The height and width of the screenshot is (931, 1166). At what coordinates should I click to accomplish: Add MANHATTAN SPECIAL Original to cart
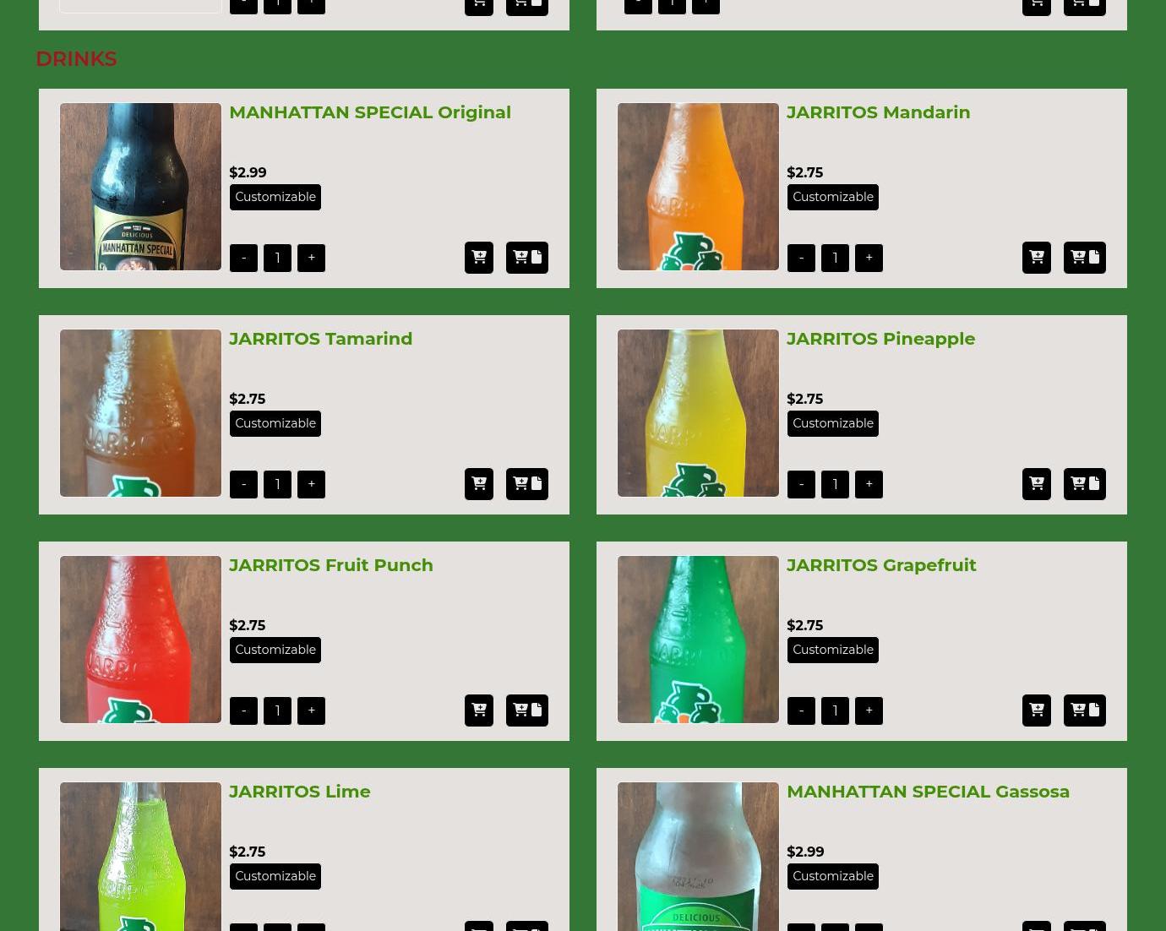coord(478,258)
